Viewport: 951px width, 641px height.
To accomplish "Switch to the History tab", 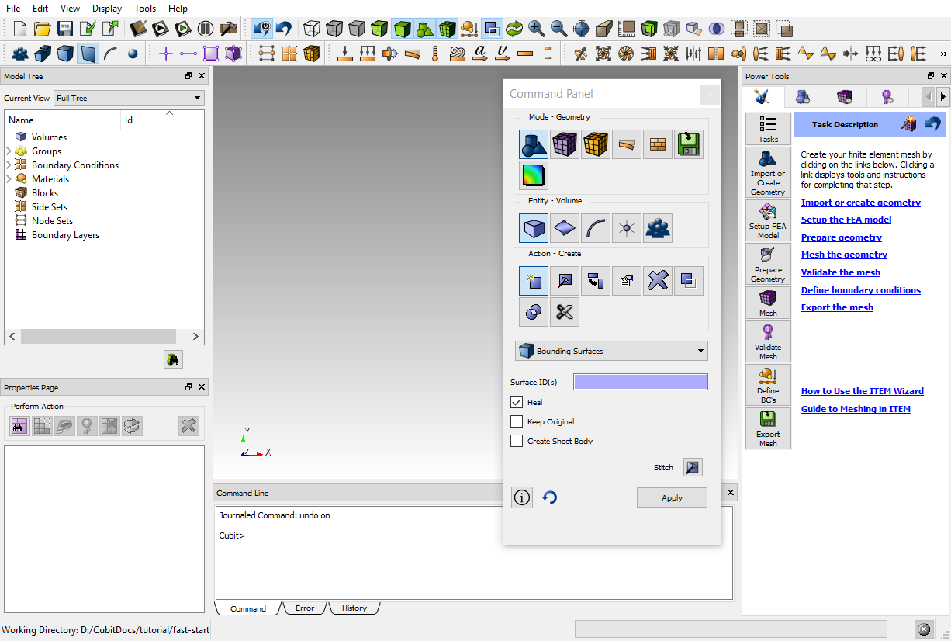I will point(354,608).
